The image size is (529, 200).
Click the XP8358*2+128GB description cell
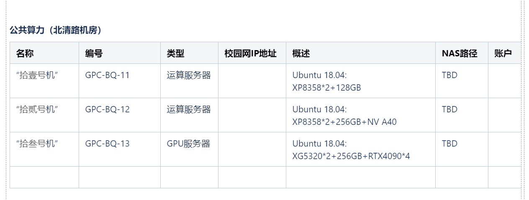point(361,81)
